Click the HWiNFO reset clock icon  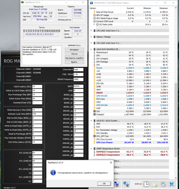tap(146, 184)
